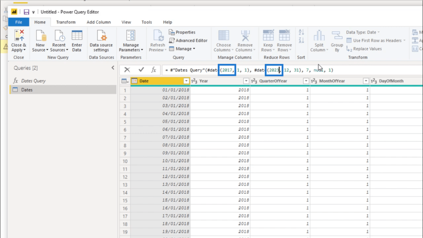The image size is (423, 238).
Task: Select the Dates table query
Action: click(x=63, y=90)
